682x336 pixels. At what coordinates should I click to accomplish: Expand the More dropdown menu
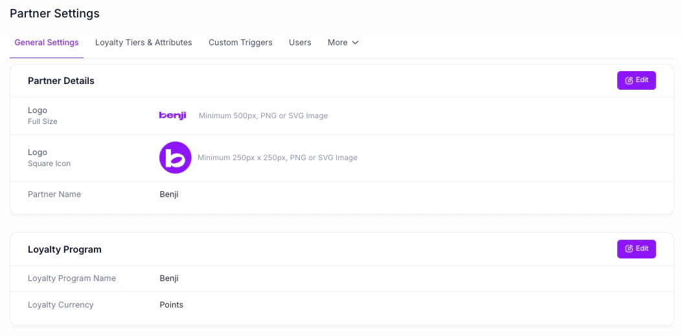pos(343,43)
